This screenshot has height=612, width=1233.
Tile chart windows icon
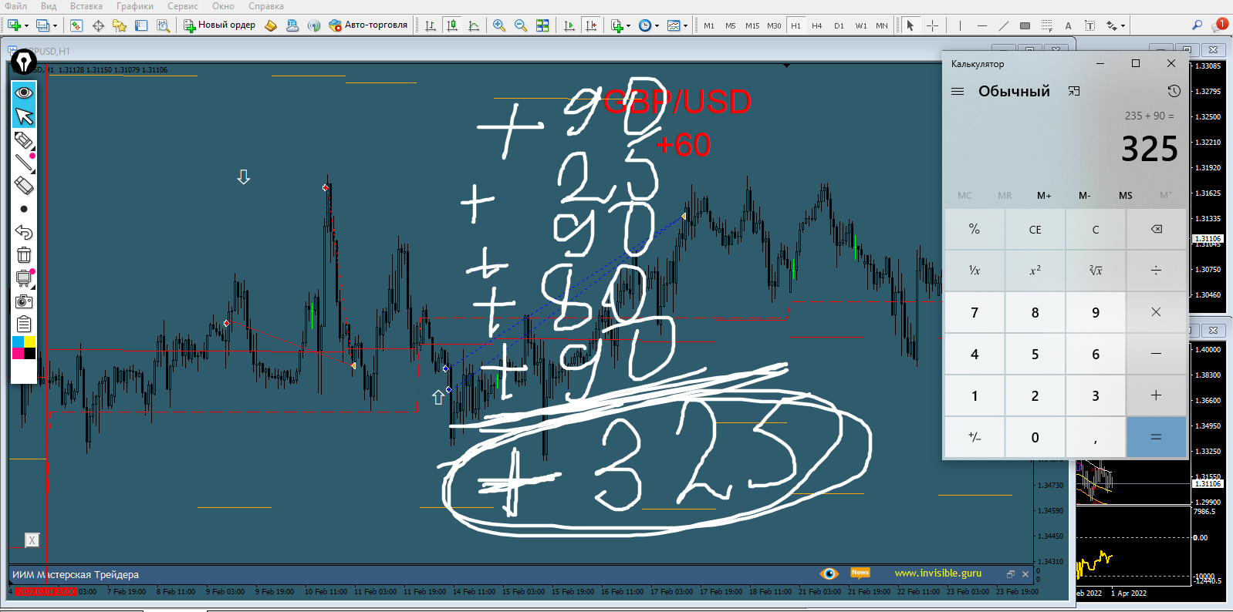tap(542, 25)
